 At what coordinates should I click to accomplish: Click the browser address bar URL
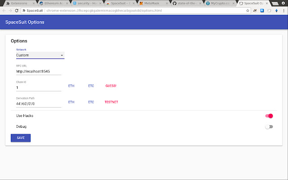(104, 11)
